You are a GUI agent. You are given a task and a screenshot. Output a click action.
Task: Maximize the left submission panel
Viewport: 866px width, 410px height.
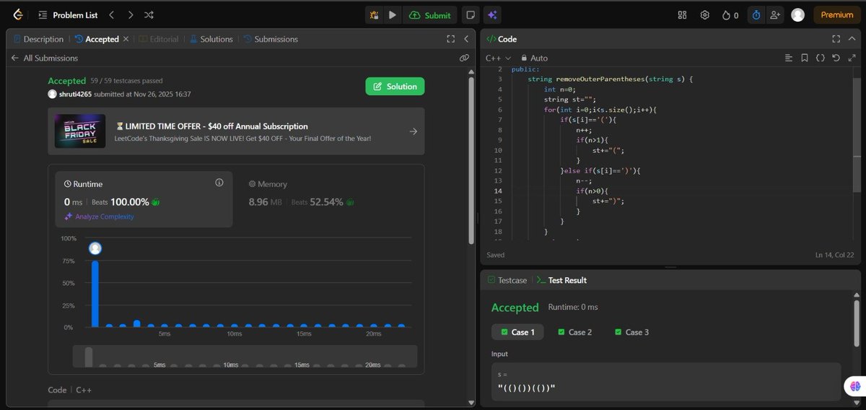(x=450, y=39)
